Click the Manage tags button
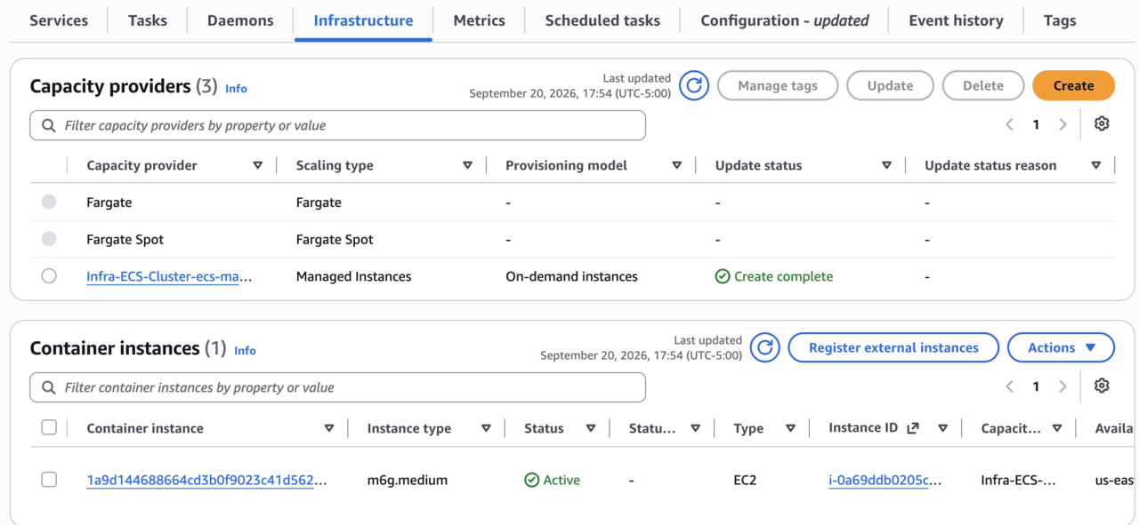Image resolution: width=1139 pixels, height=525 pixels. tap(778, 85)
